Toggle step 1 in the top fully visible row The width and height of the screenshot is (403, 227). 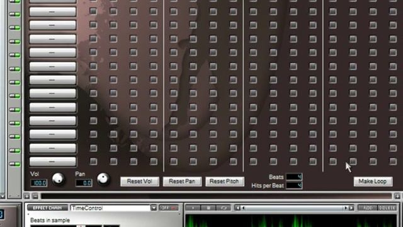pos(93,11)
